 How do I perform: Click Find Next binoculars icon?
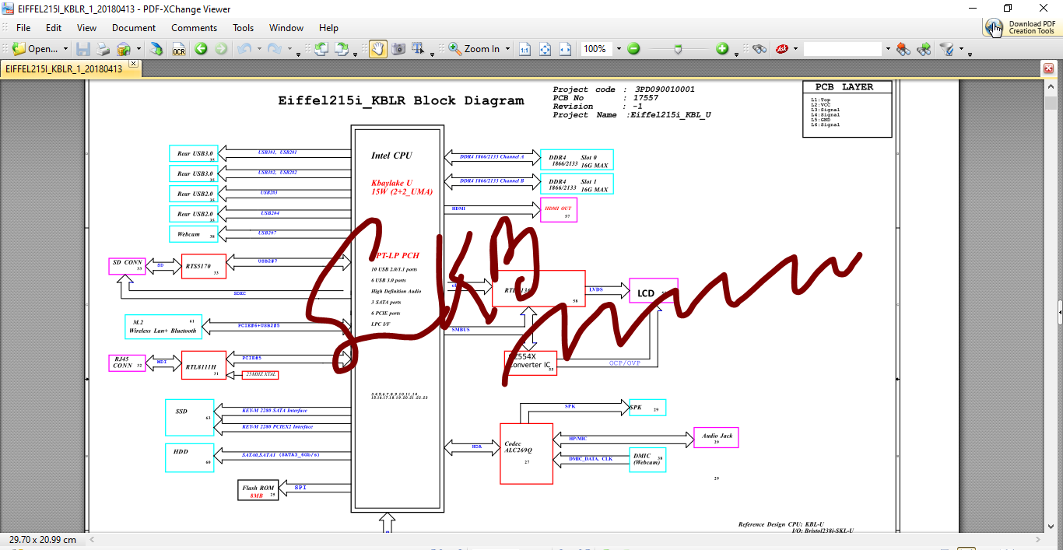pyautogui.click(x=924, y=49)
